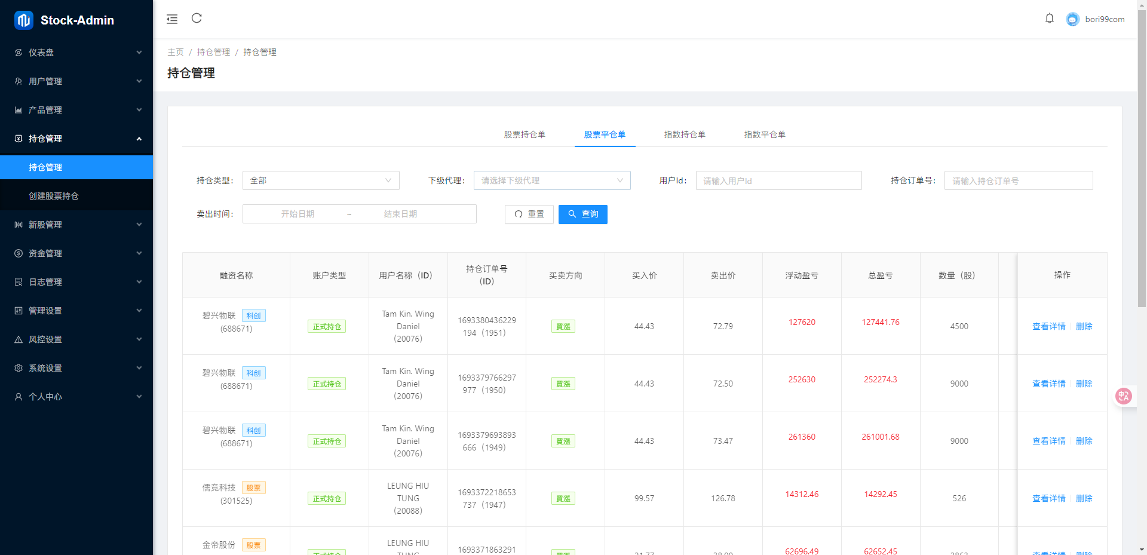Expand the 管理设置 menu chevron
The image size is (1147, 555).
(139, 311)
